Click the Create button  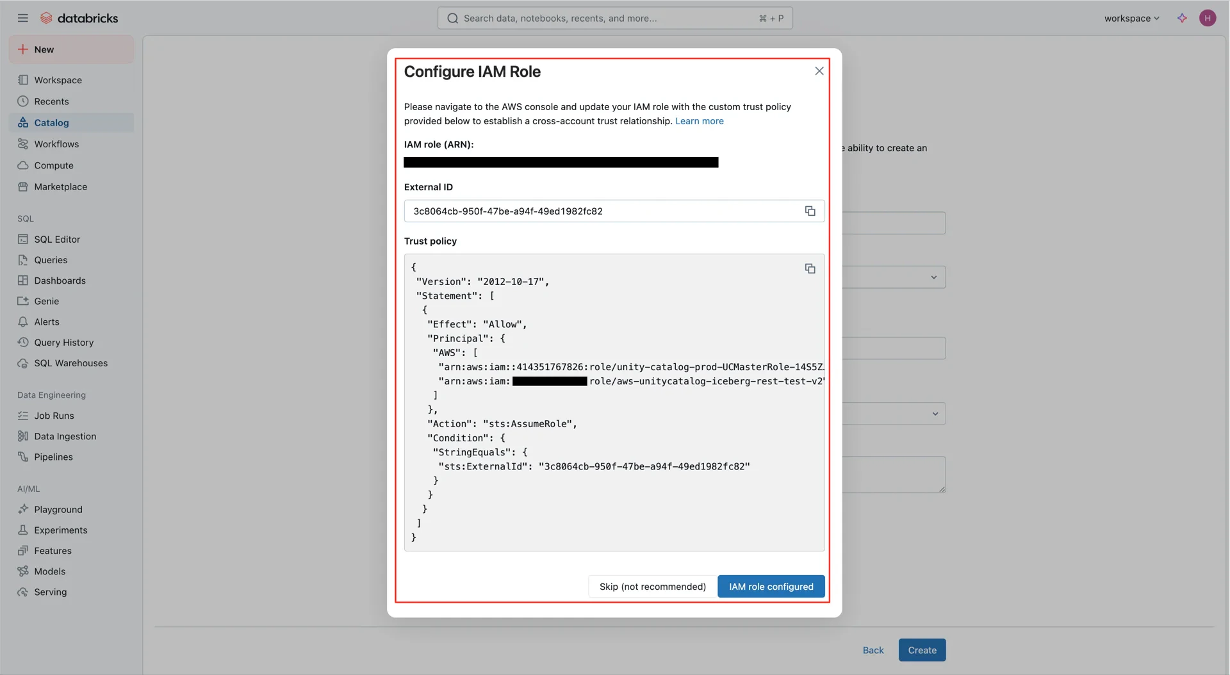(922, 650)
